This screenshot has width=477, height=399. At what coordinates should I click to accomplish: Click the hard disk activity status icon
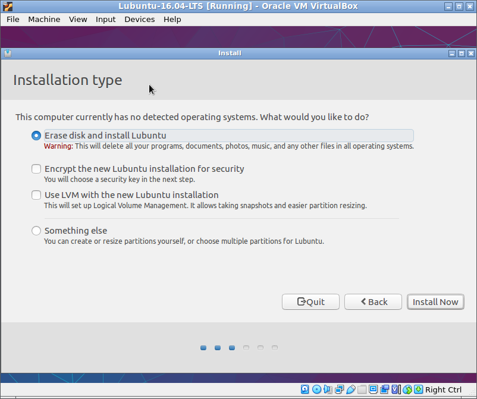point(305,389)
